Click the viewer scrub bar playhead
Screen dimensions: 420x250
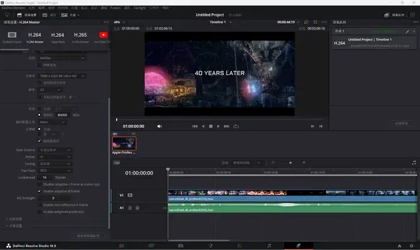point(117,119)
